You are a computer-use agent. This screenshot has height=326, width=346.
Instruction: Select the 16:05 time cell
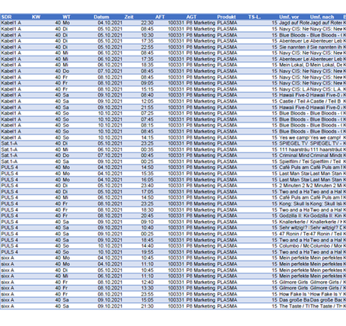[148, 180]
